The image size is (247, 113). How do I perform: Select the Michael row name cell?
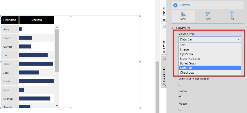[x=10, y=99]
